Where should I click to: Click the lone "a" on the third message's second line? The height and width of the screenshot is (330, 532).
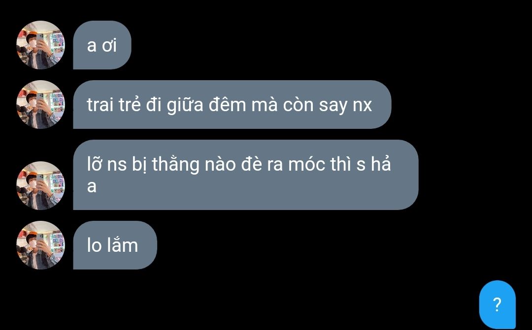(92, 187)
